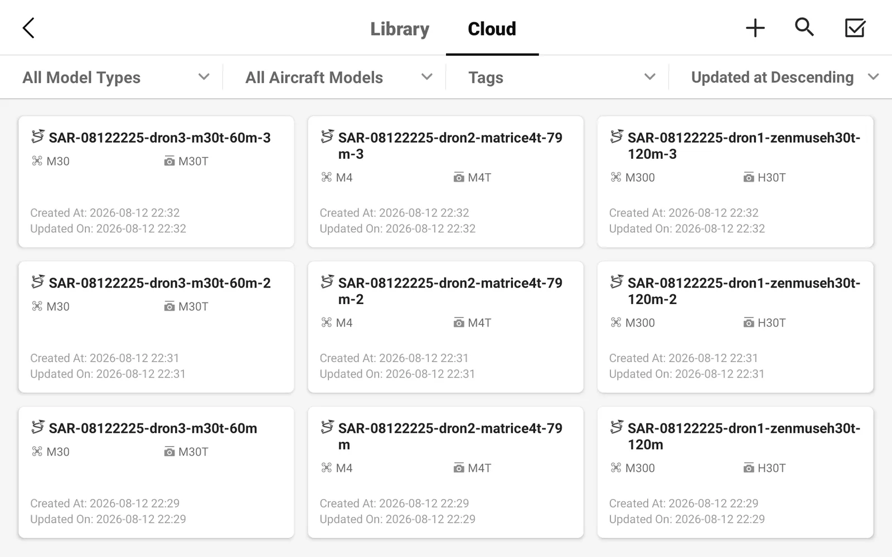Change sorting via Updated at Descending
The width and height of the screenshot is (892, 557).
coord(783,77)
